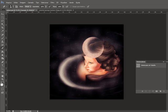Screen dimensions: 168x112
Task: Select the Lasso tool
Action: pyautogui.click(x=2, y=21)
